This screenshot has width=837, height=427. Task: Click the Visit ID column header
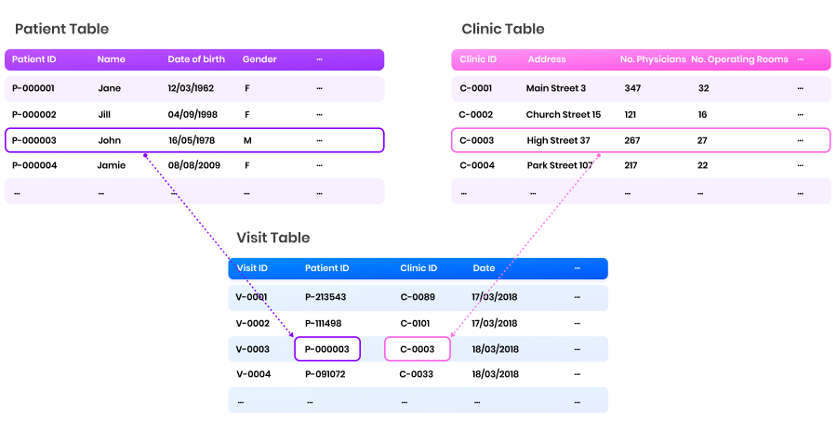click(x=252, y=268)
